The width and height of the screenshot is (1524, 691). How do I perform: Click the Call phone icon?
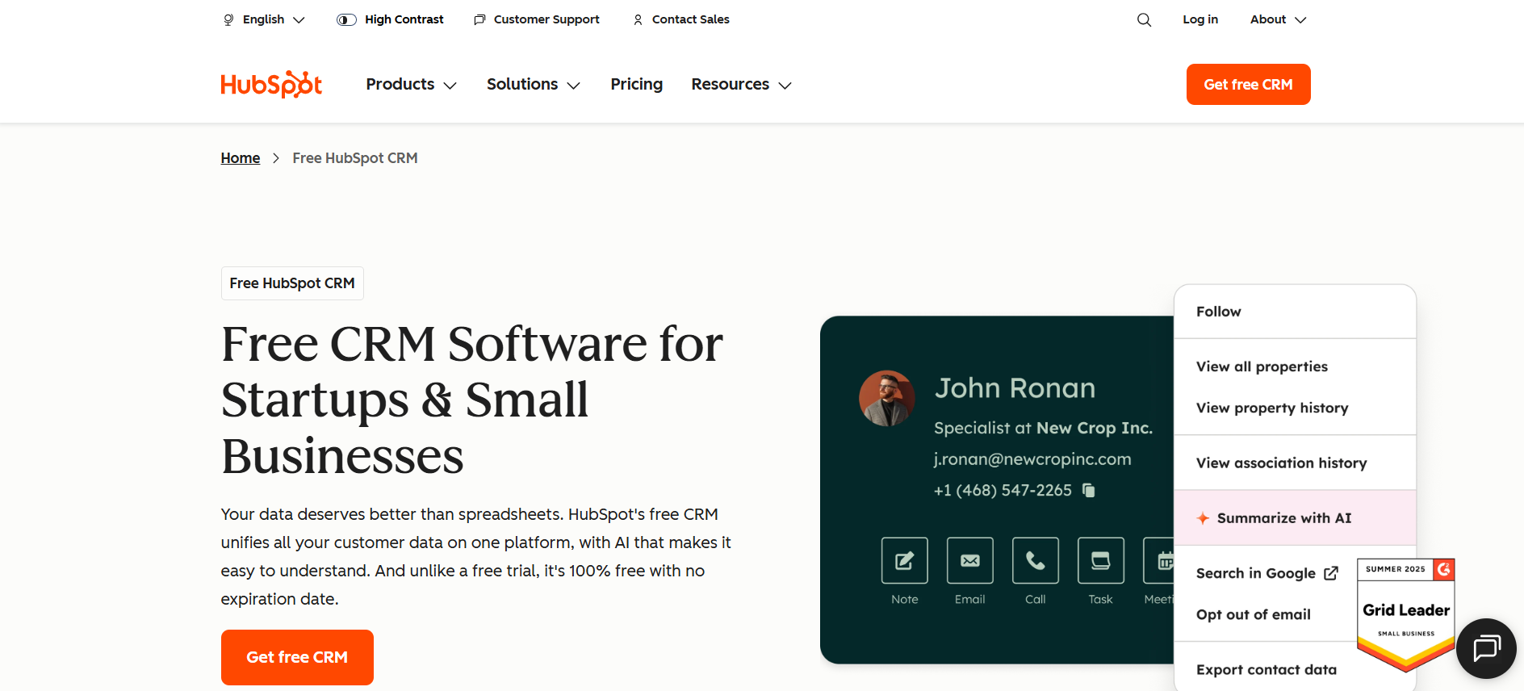[1036, 560]
